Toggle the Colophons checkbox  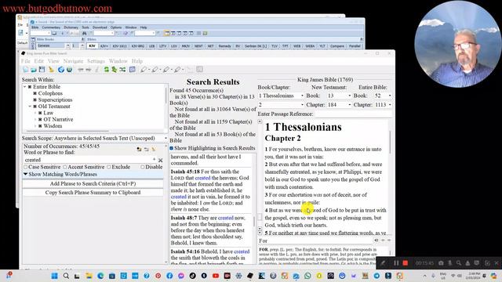(35, 93)
